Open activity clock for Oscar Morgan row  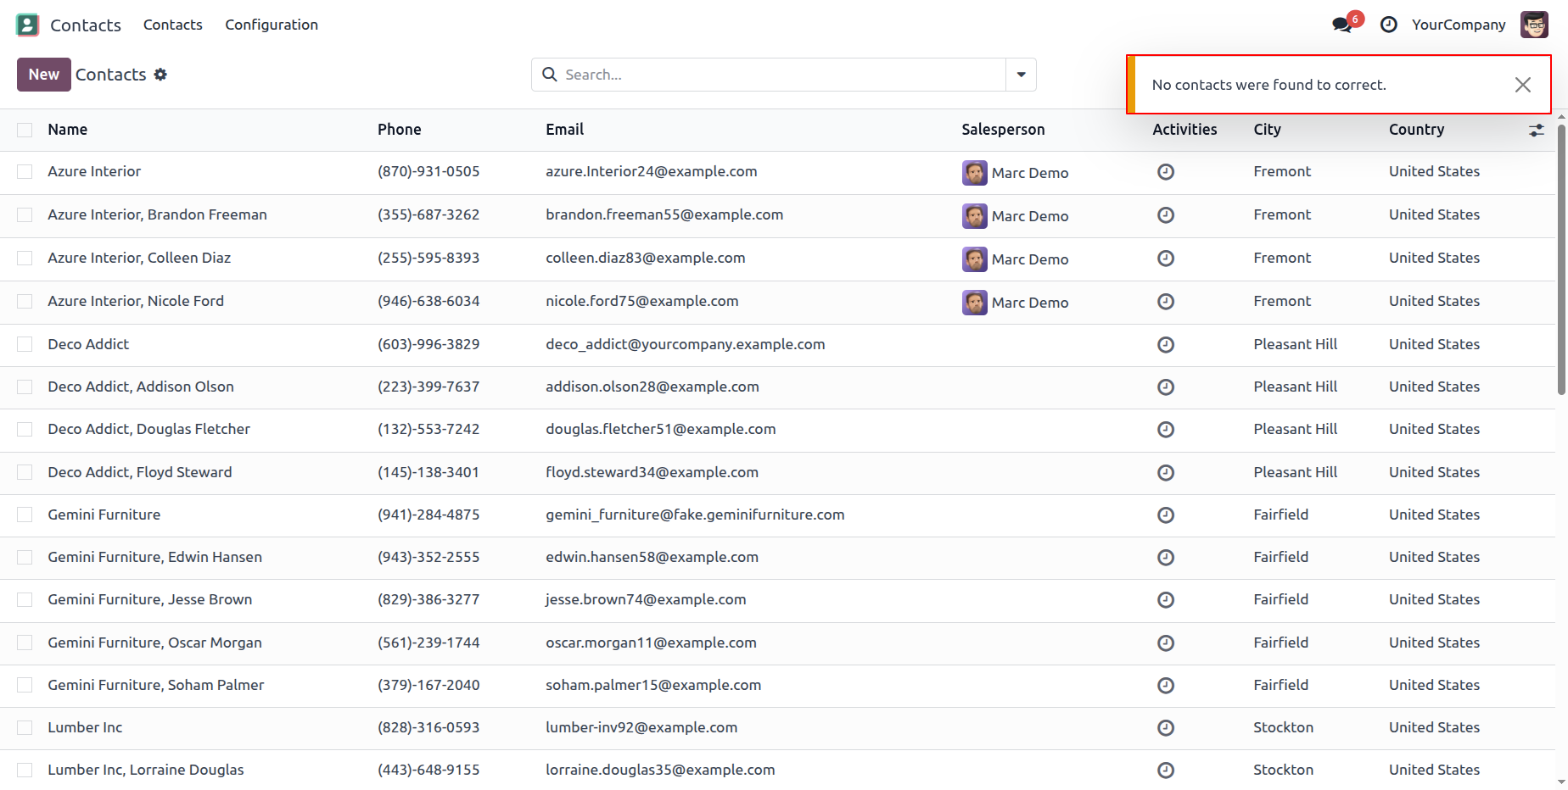[x=1166, y=643]
